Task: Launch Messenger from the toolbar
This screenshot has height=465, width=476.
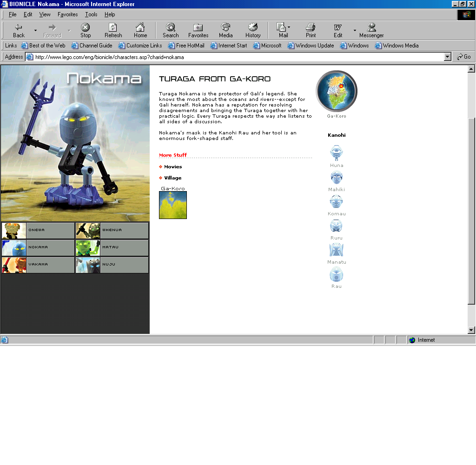Action: 371,31
